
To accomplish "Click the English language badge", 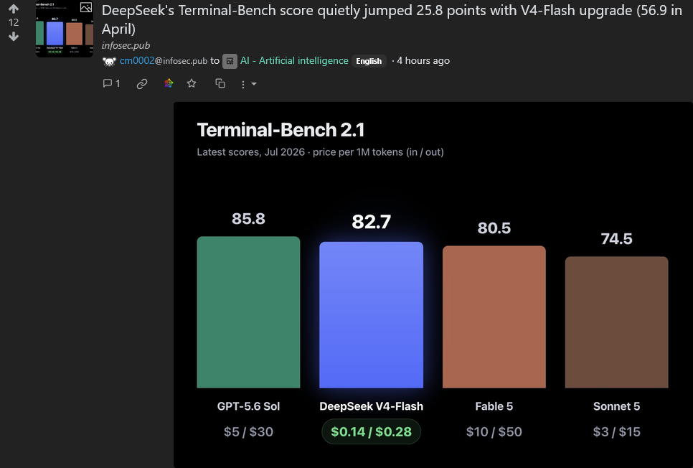I will coord(369,61).
